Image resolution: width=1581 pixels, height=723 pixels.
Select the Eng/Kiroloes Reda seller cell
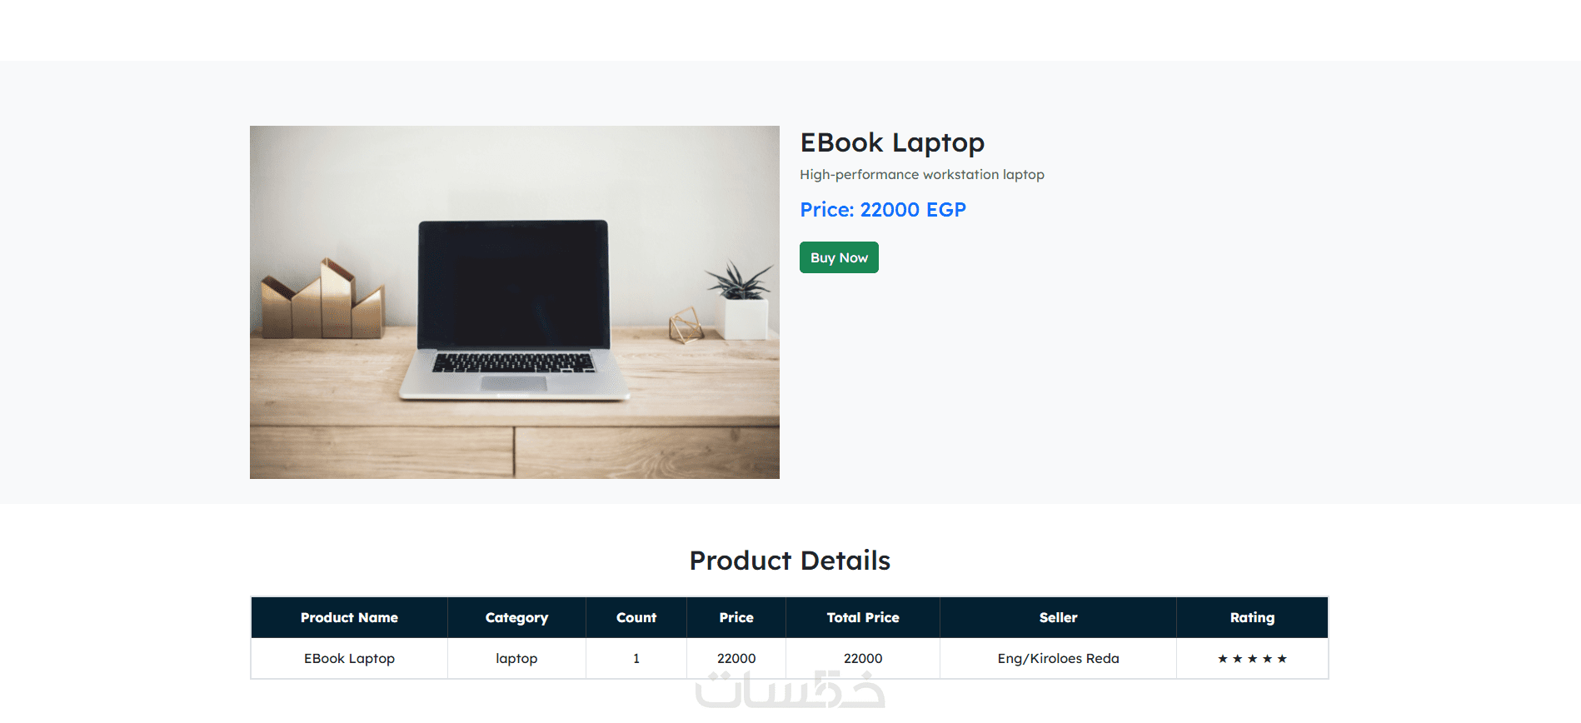coord(1058,658)
